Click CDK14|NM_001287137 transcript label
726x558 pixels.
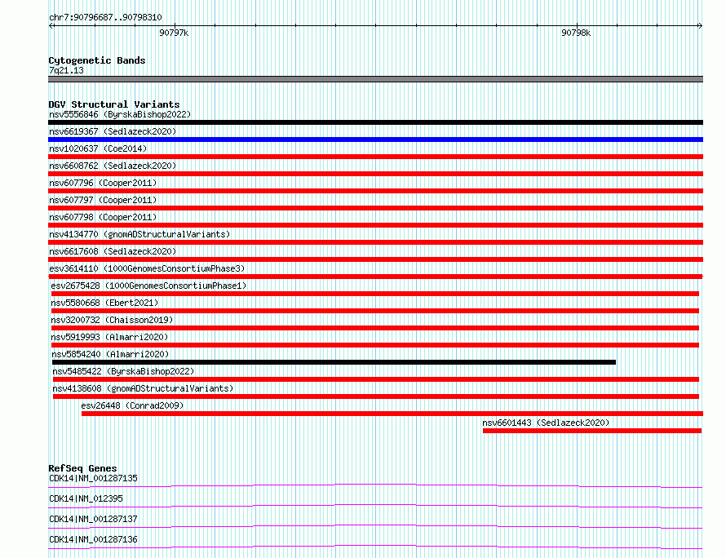[93, 519]
